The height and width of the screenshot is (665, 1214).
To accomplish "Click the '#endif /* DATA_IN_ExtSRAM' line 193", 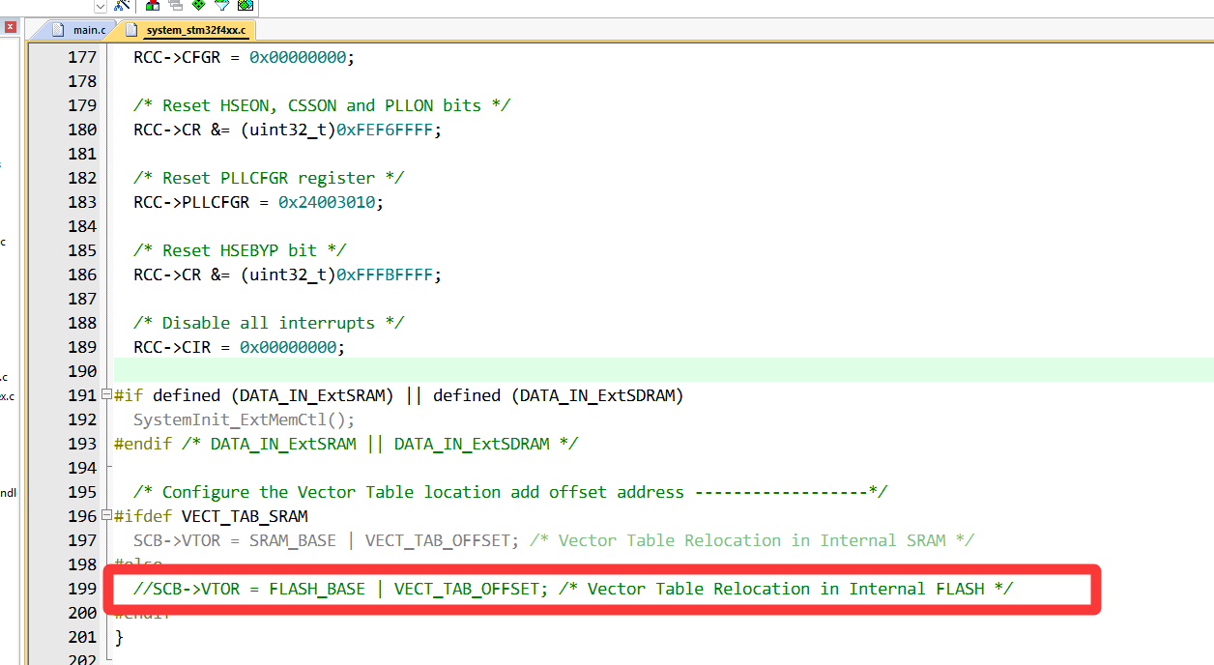I will (346, 444).
